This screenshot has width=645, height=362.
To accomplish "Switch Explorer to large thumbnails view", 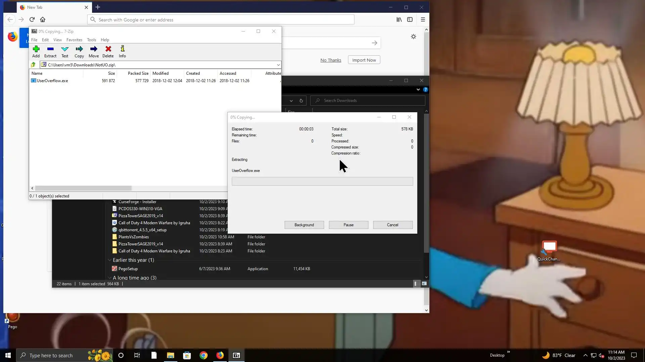I will 424,284.
